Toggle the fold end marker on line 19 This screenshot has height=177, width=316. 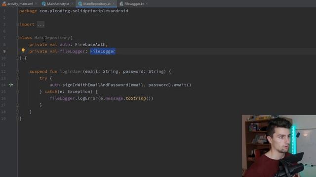(17, 118)
